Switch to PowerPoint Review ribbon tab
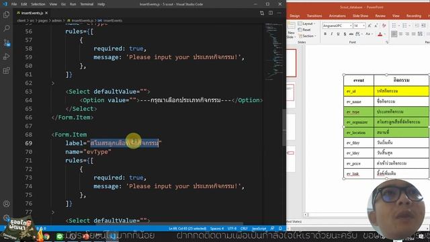The width and height of the screenshot is (430, 242). (380, 16)
